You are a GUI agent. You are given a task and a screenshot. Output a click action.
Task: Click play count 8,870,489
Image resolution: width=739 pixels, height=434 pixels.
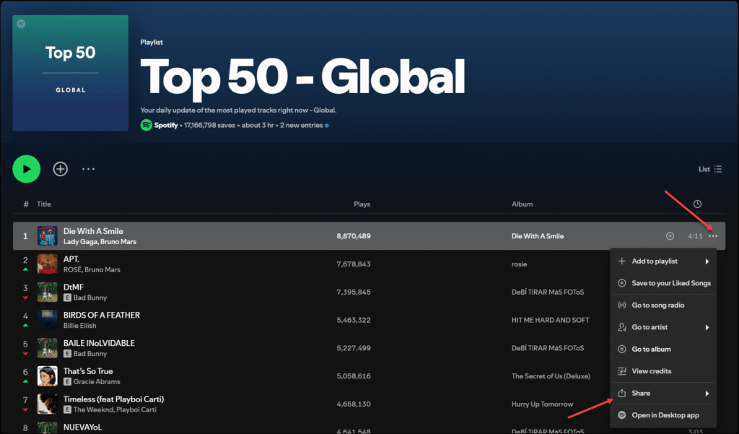pos(354,236)
